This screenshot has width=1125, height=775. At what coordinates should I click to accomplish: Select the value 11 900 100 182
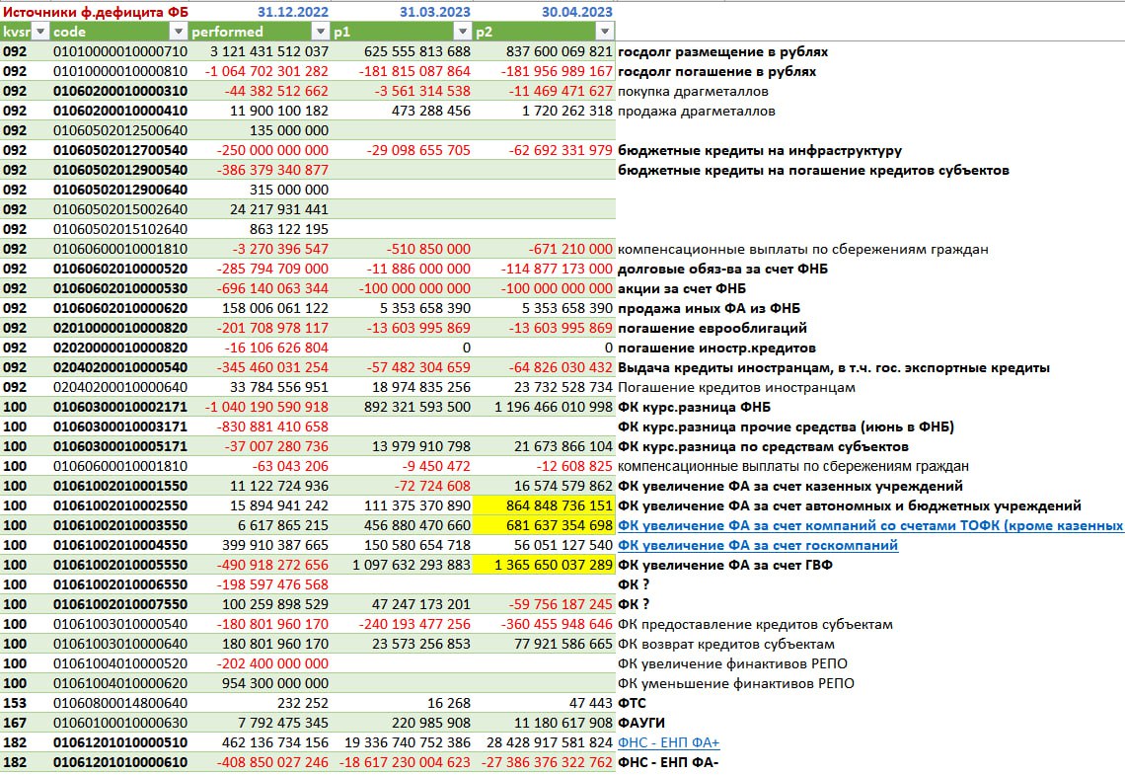tap(279, 111)
